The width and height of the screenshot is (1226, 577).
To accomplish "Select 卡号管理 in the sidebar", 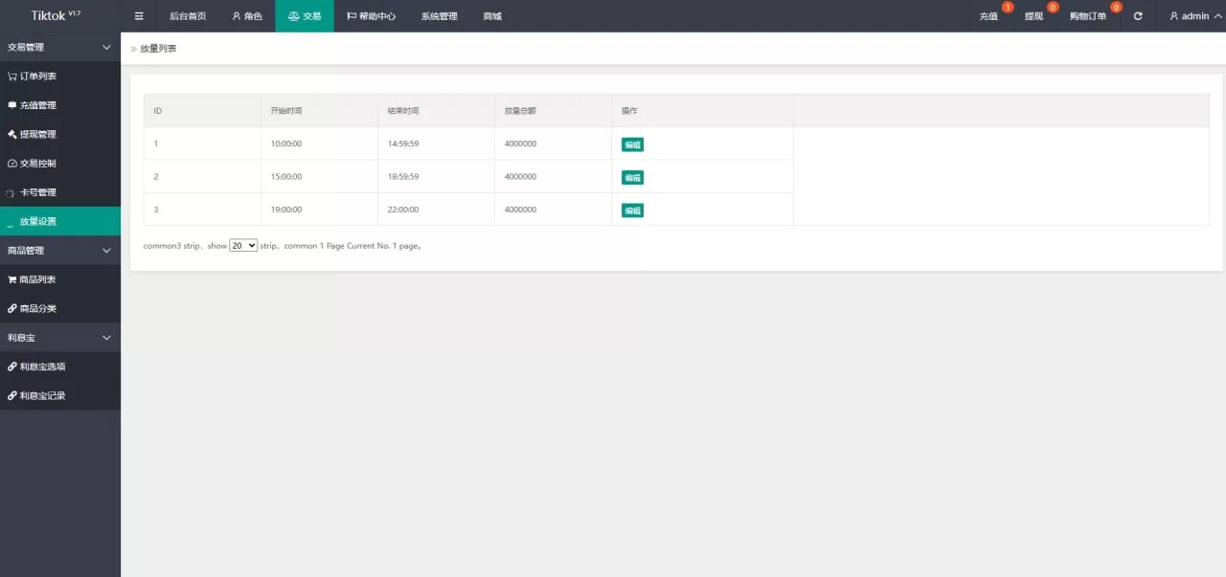I will click(38, 192).
